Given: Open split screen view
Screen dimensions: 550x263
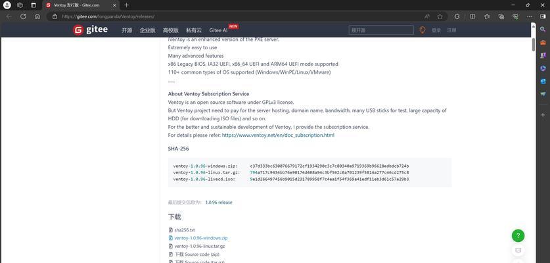Looking at the screenshot, I should coord(472,16).
